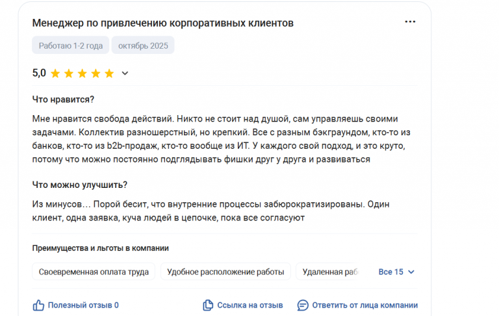The width and height of the screenshot is (499, 316).
Task: Click the first rating star
Action: (x=55, y=73)
